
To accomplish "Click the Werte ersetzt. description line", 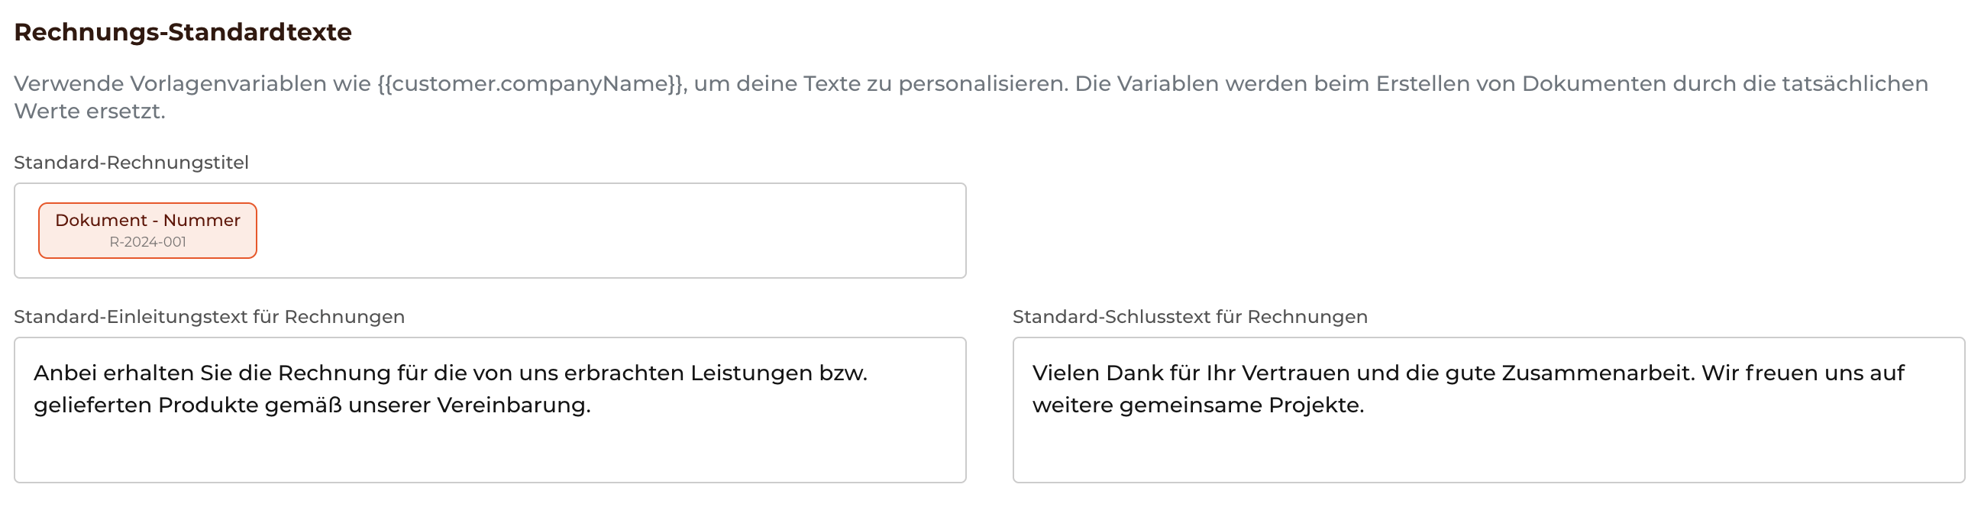I will [x=89, y=111].
